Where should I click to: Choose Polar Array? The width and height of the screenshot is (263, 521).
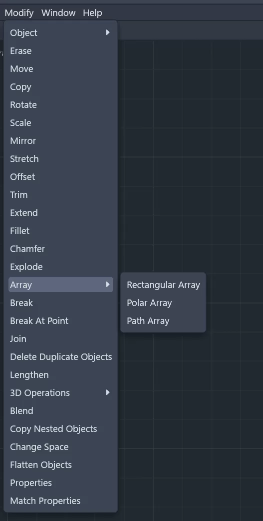click(x=163, y=302)
